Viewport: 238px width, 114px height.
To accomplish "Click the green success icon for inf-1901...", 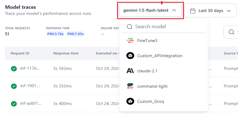I will pos(14,86).
